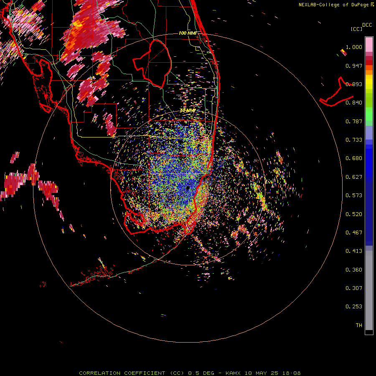376x376 pixels.
Task: Click the TH threshold label
Action: point(359,325)
